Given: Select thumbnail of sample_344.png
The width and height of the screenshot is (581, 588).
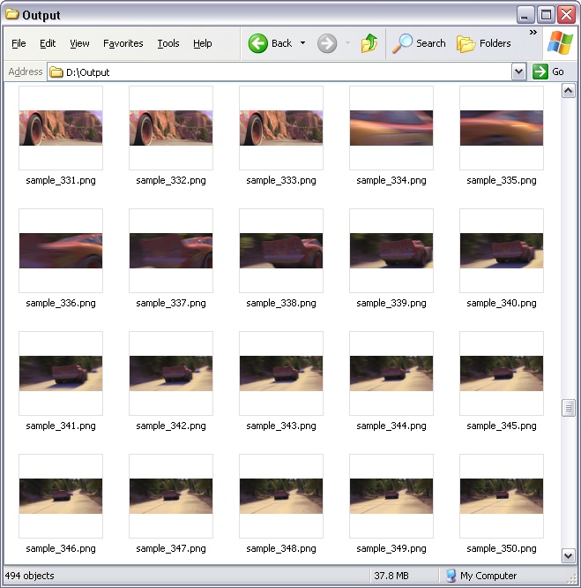Looking at the screenshot, I should pyautogui.click(x=391, y=373).
